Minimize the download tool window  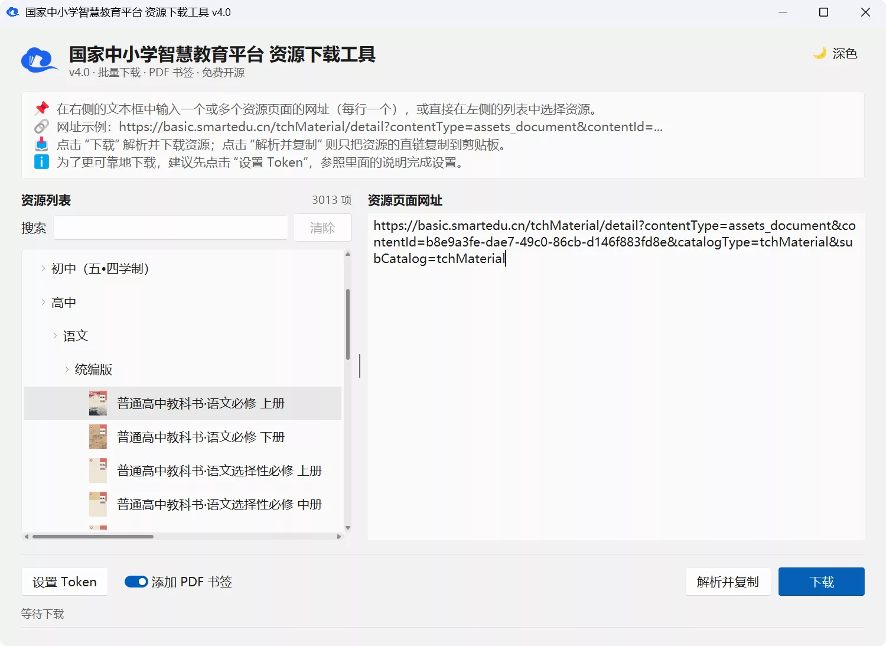pos(783,12)
